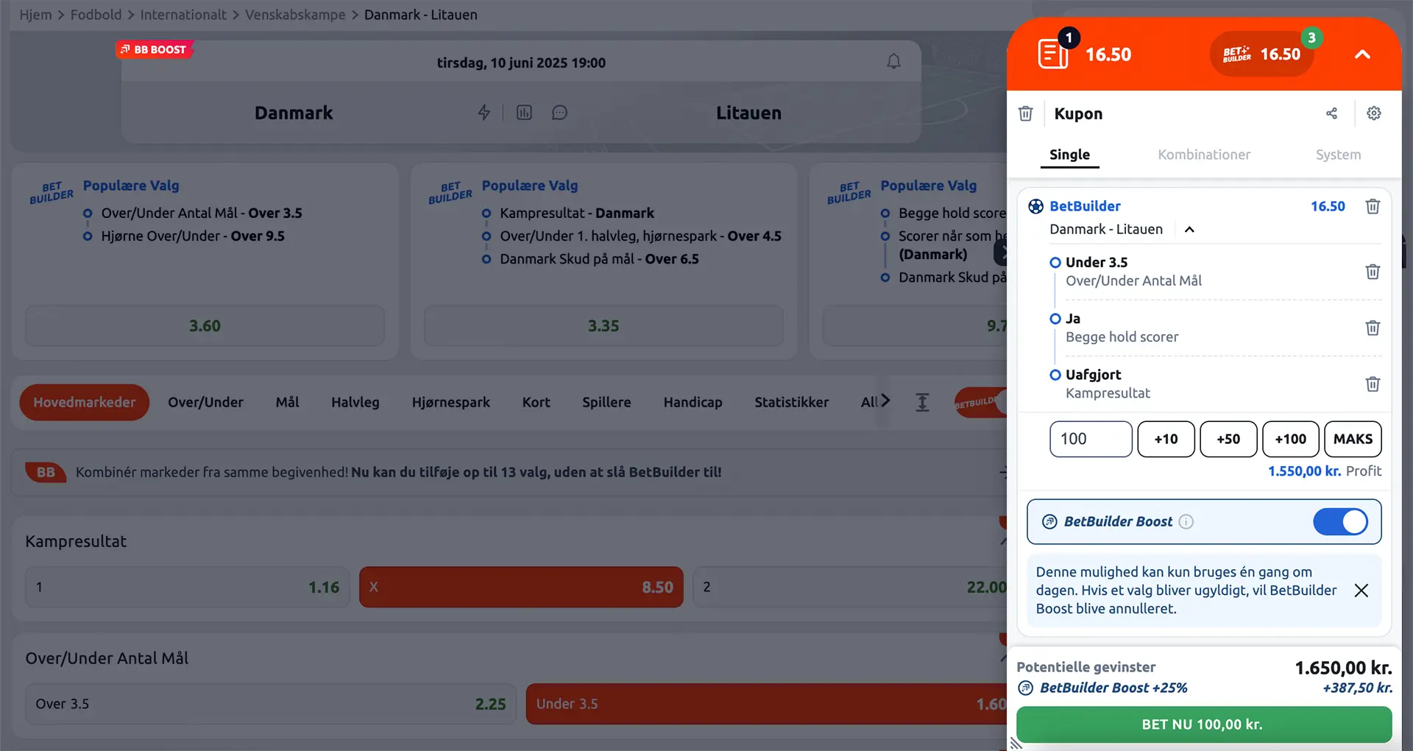
Task: Open match statistics via the chart icon
Action: coord(523,112)
